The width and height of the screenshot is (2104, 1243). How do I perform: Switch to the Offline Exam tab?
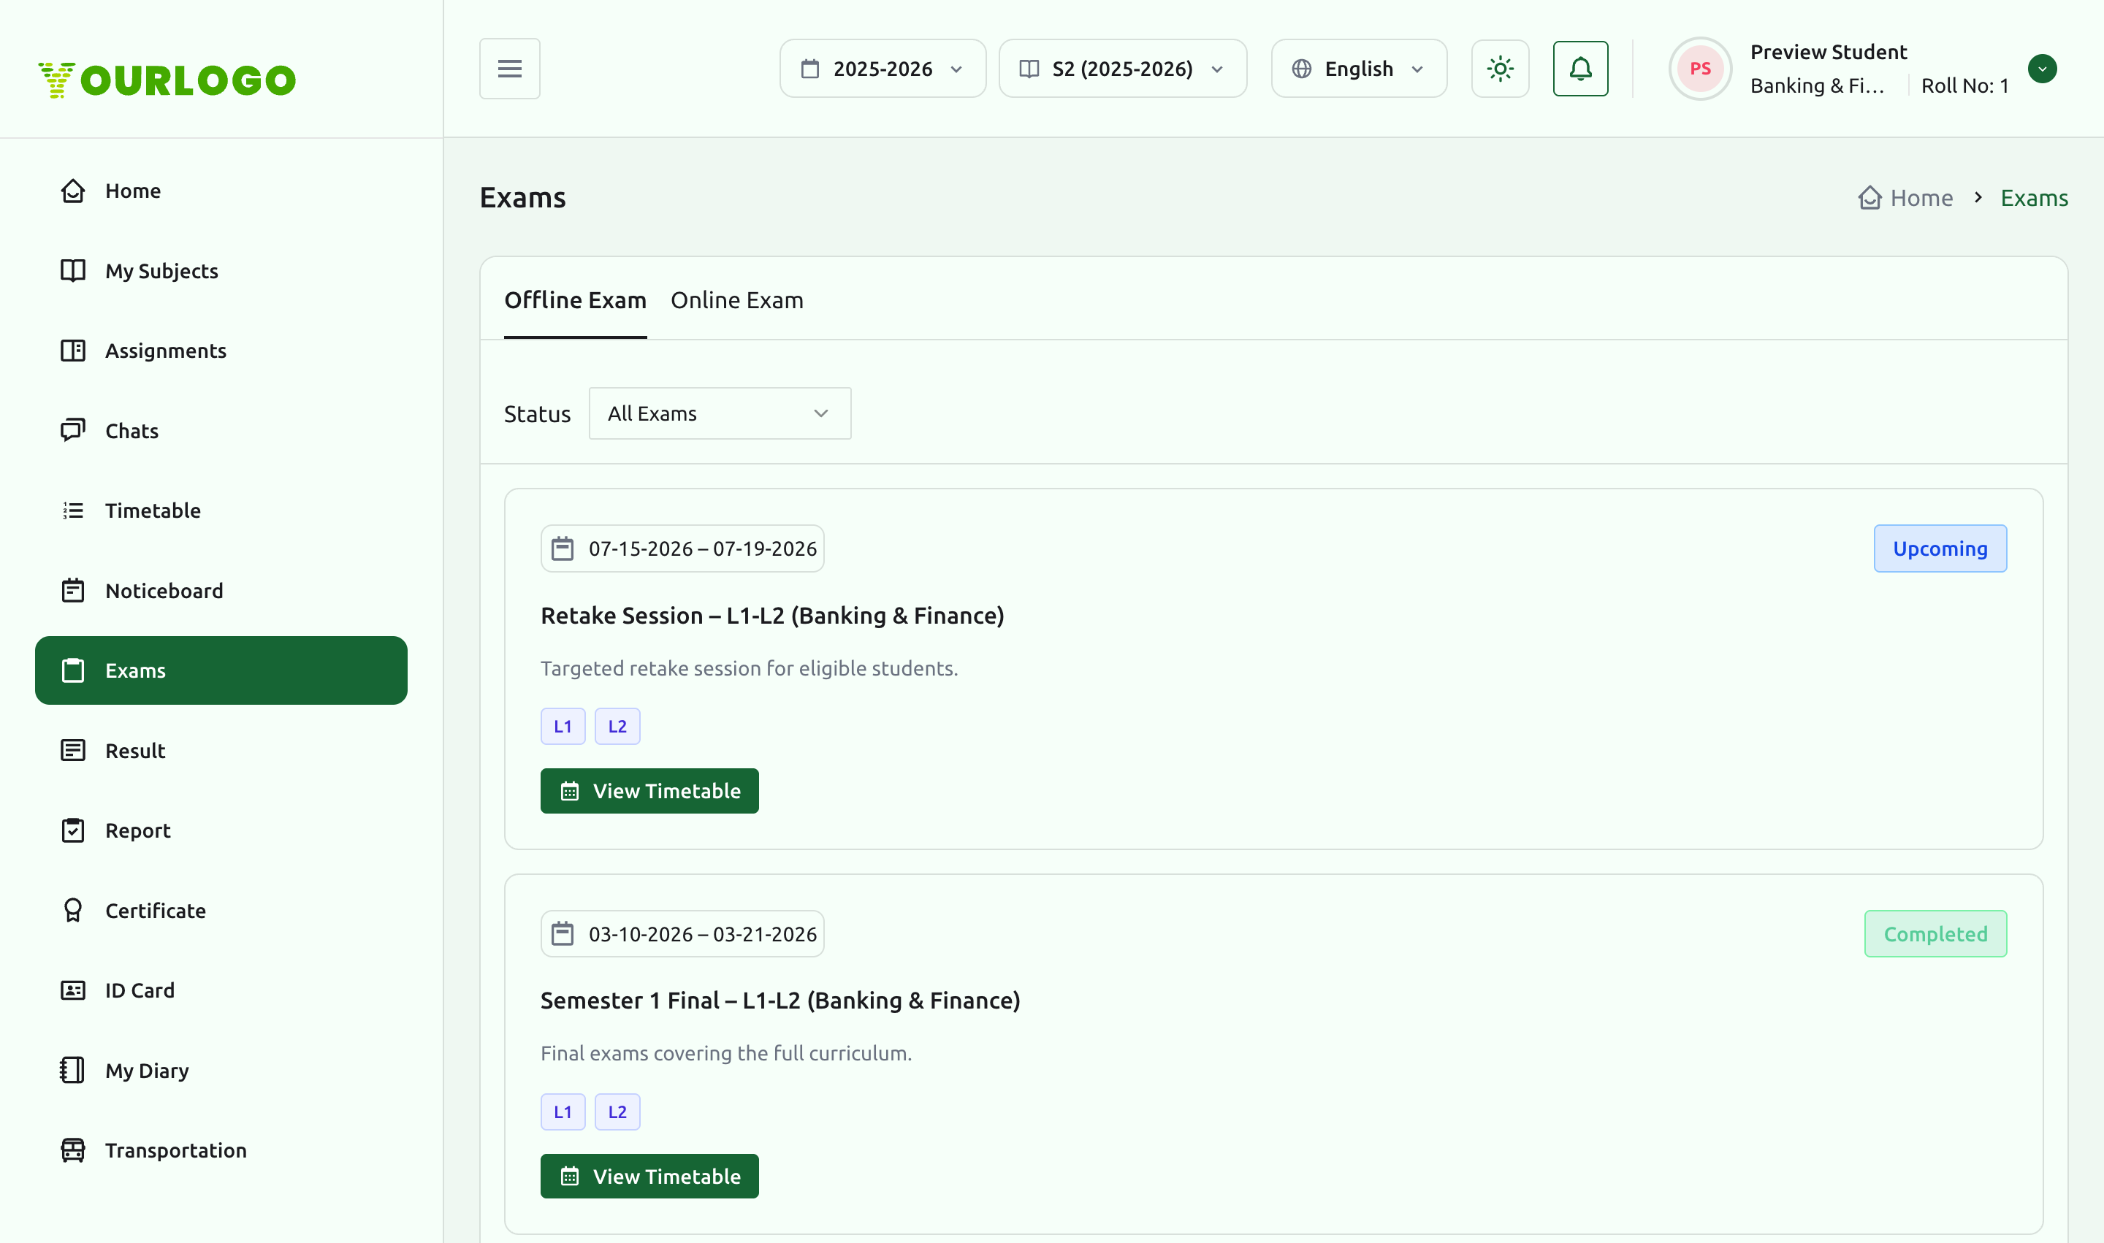575,300
